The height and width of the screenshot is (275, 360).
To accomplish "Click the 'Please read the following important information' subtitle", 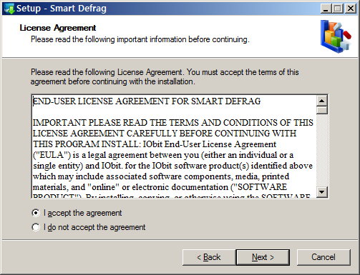I will (x=140, y=39).
